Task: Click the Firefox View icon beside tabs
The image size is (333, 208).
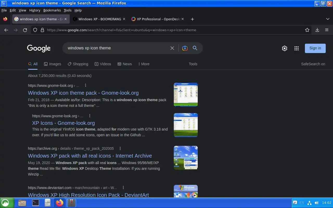Action: pyautogui.click(x=5, y=19)
